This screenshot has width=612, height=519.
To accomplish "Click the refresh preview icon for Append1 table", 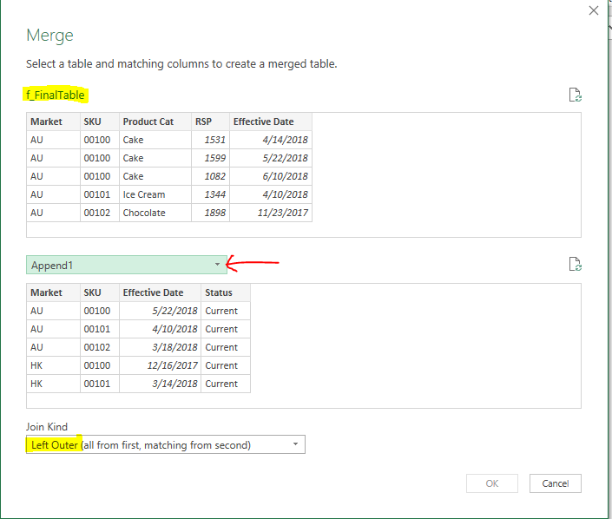I will (574, 264).
